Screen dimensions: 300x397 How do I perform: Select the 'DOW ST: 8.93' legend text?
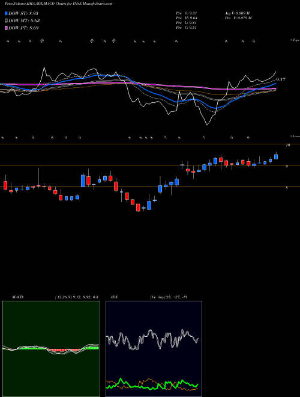click(23, 13)
